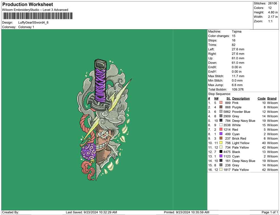Click the Width value '2.17 in'
The width and height of the screenshot is (280, 215).
tap(273, 17)
